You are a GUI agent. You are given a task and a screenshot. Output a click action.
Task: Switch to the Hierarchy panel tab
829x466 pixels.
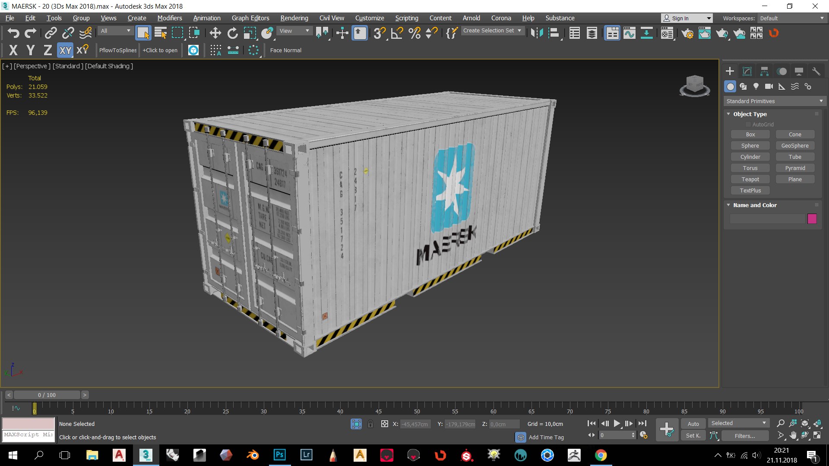coord(764,71)
